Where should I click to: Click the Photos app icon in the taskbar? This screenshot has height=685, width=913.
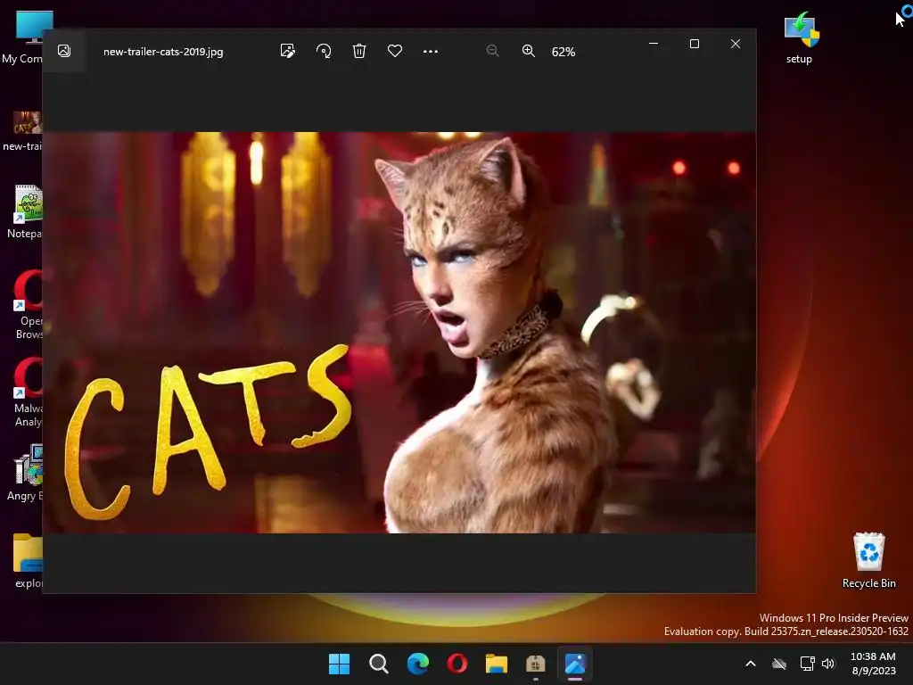[x=575, y=664]
